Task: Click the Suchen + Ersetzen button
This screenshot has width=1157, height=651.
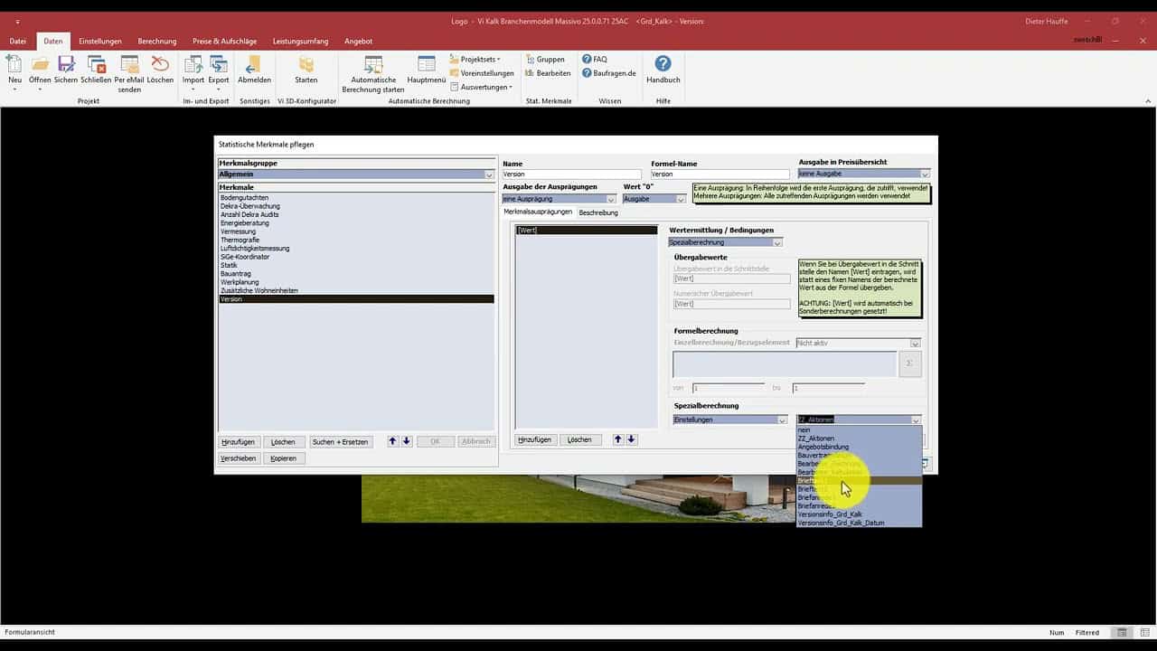Action: (340, 442)
